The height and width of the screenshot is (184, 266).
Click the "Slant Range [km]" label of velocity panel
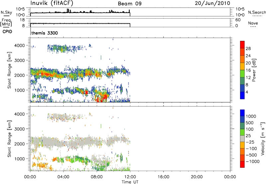9,139
